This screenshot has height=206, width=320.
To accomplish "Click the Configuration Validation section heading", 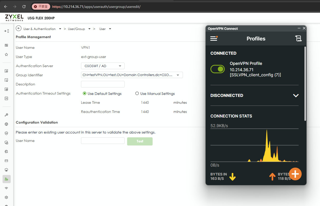I will coord(37,122).
